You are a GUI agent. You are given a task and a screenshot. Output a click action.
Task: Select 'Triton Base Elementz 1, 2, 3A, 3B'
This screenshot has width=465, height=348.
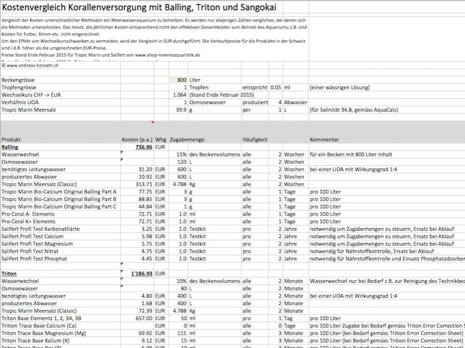tap(41, 318)
